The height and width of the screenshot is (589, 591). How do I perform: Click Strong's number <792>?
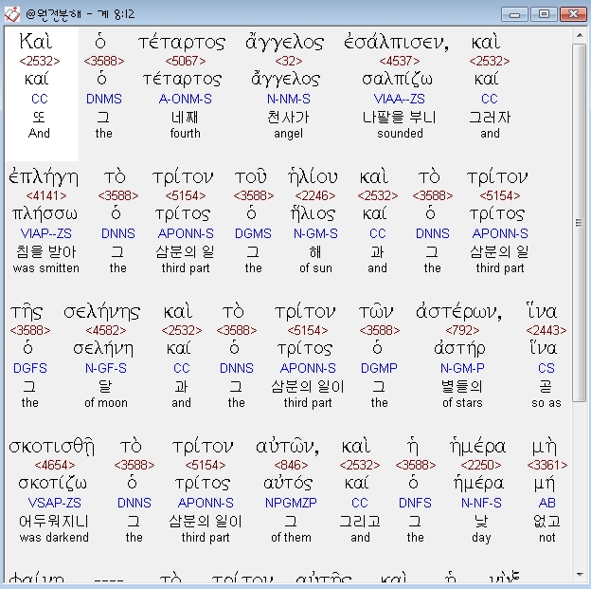pos(462,330)
